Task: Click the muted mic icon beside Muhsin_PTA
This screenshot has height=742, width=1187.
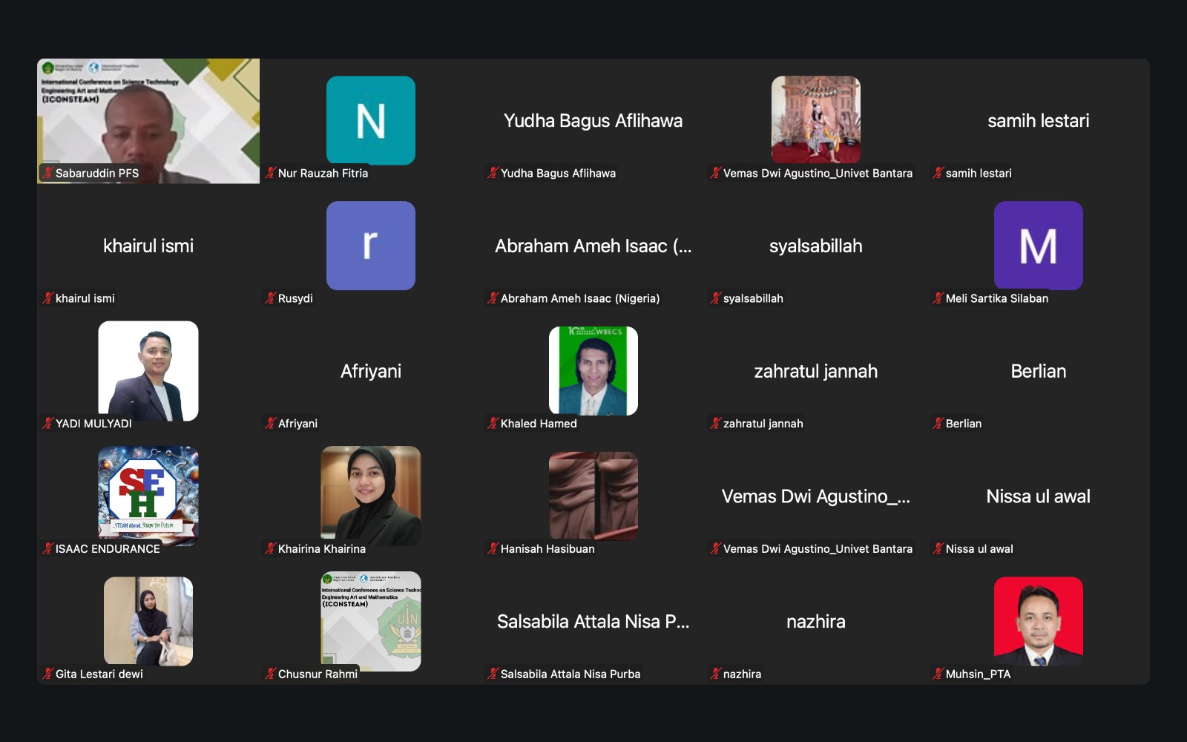Action: click(x=938, y=674)
